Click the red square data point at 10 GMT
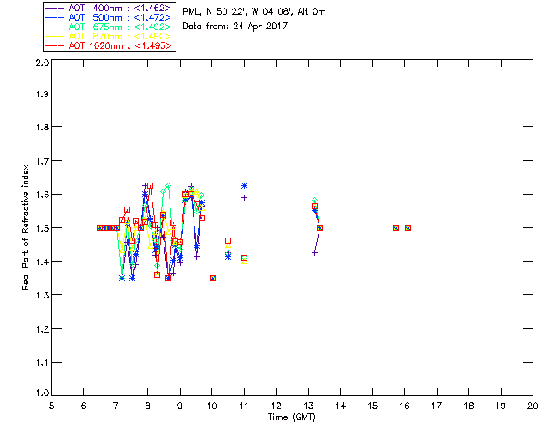This screenshot has height=439, width=548. (212, 279)
